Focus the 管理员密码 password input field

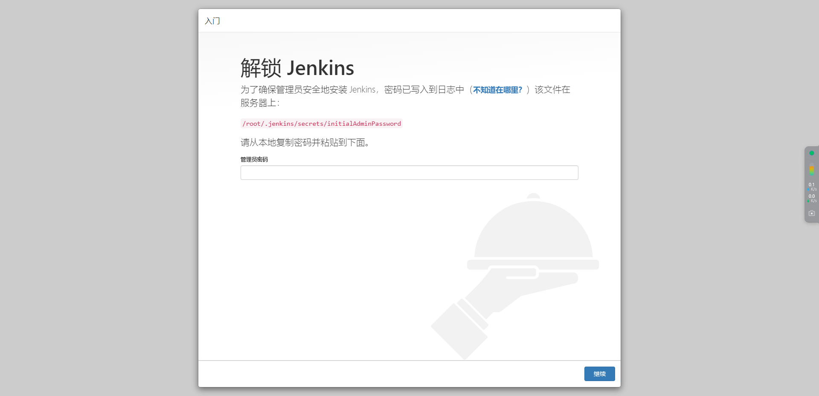(x=409, y=173)
